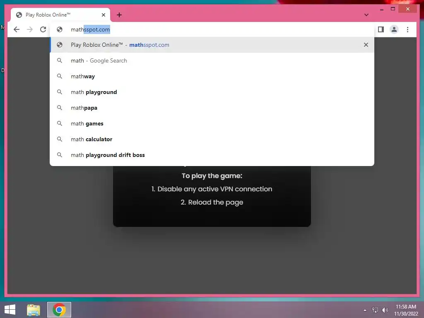Image resolution: width=424 pixels, height=318 pixels.
Task: Go back to the previous page
Action: pyautogui.click(x=17, y=29)
